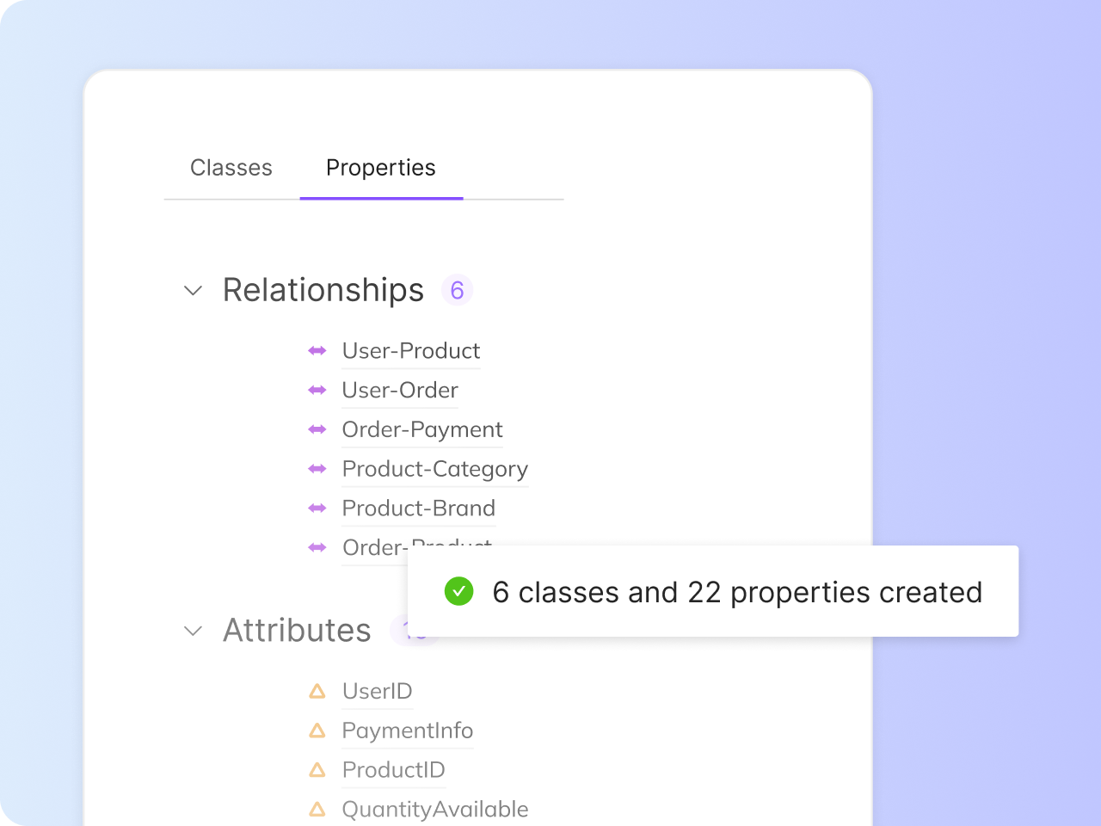Screen dimensions: 1101x826
Task: Click the green checkmark in the notification
Action: [459, 592]
